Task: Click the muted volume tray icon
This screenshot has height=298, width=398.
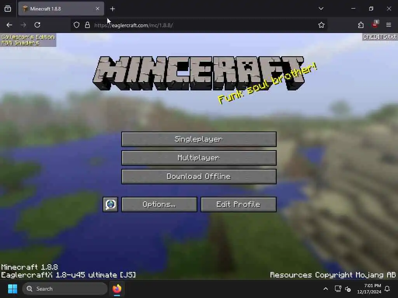Action: (348, 289)
